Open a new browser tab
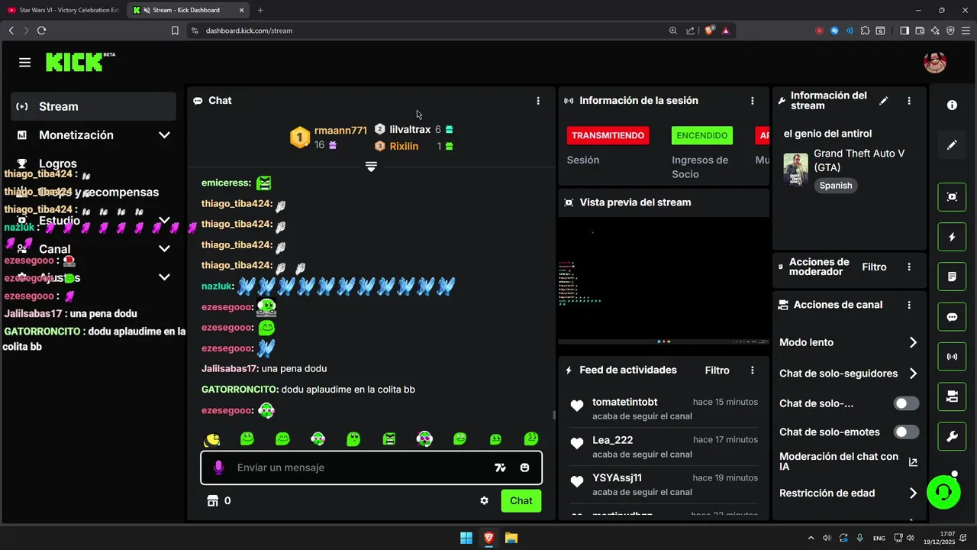977x550 pixels. [260, 10]
